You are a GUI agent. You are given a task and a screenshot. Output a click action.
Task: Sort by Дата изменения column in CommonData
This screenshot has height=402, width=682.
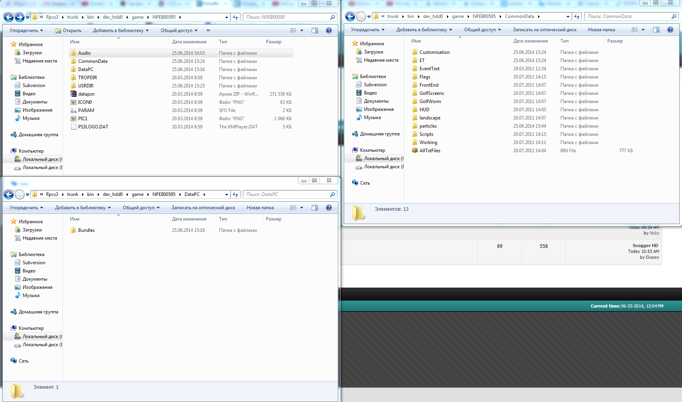click(x=530, y=41)
